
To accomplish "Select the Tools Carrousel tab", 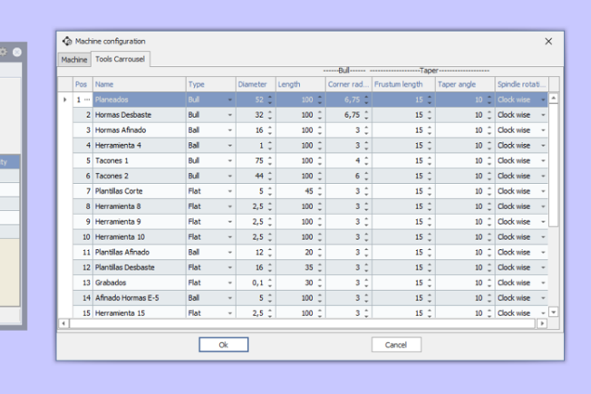I will pos(121,60).
